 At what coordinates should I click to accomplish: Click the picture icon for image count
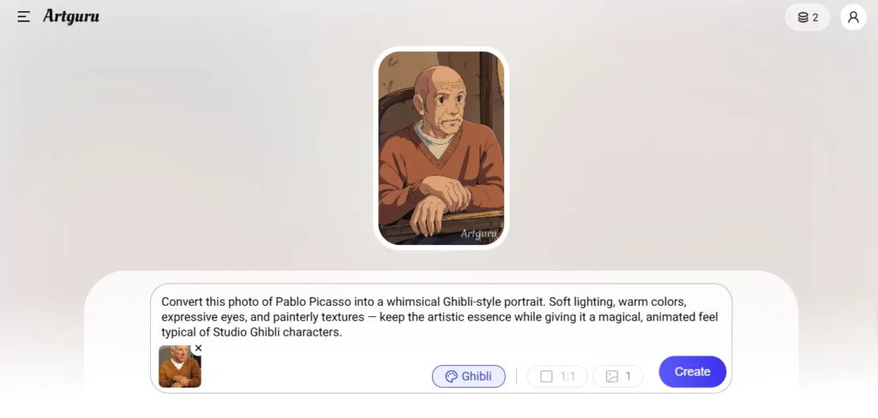point(612,377)
